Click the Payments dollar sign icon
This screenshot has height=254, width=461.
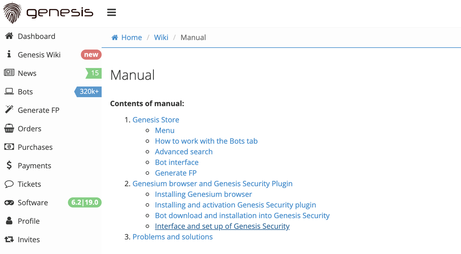point(9,165)
